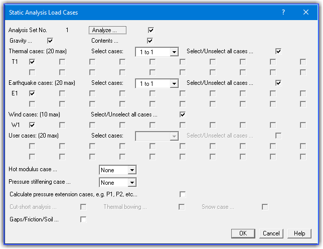This screenshot has width=323, height=249.
Task: Disable thermal case T1
Action: click(32, 62)
